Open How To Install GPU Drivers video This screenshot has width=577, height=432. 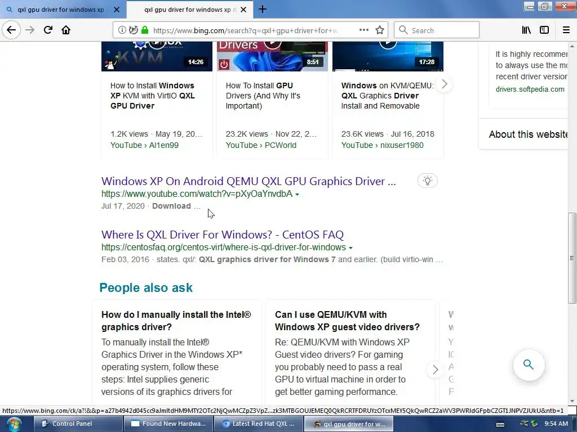[263, 96]
